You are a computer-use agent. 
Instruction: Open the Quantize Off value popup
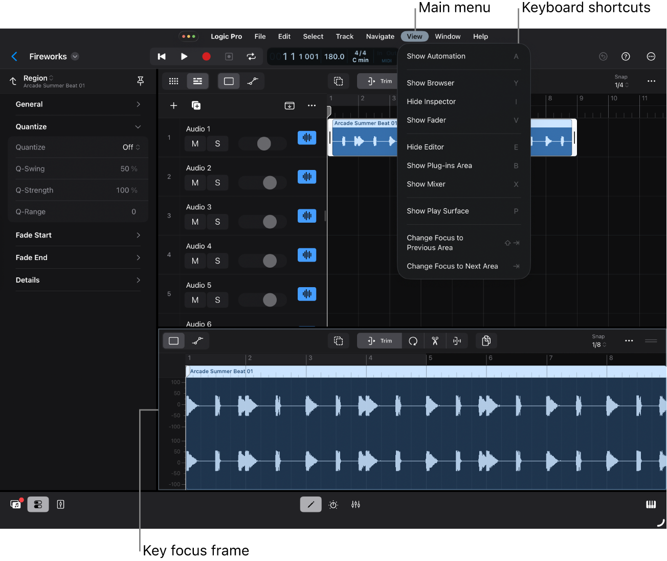point(131,147)
